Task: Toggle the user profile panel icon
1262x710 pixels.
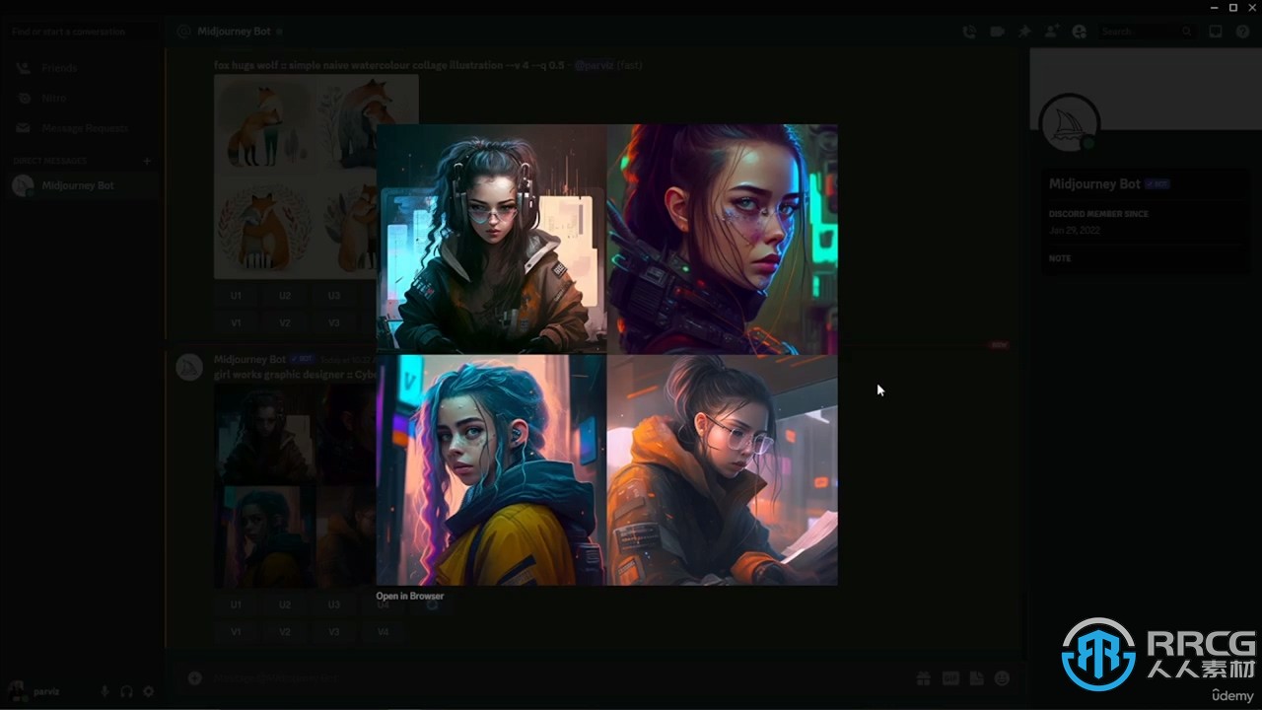Action: coord(1080,32)
